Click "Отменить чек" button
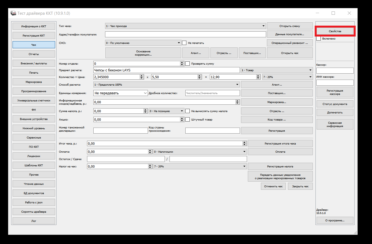372x244 pixels. pyautogui.click(x=273, y=186)
